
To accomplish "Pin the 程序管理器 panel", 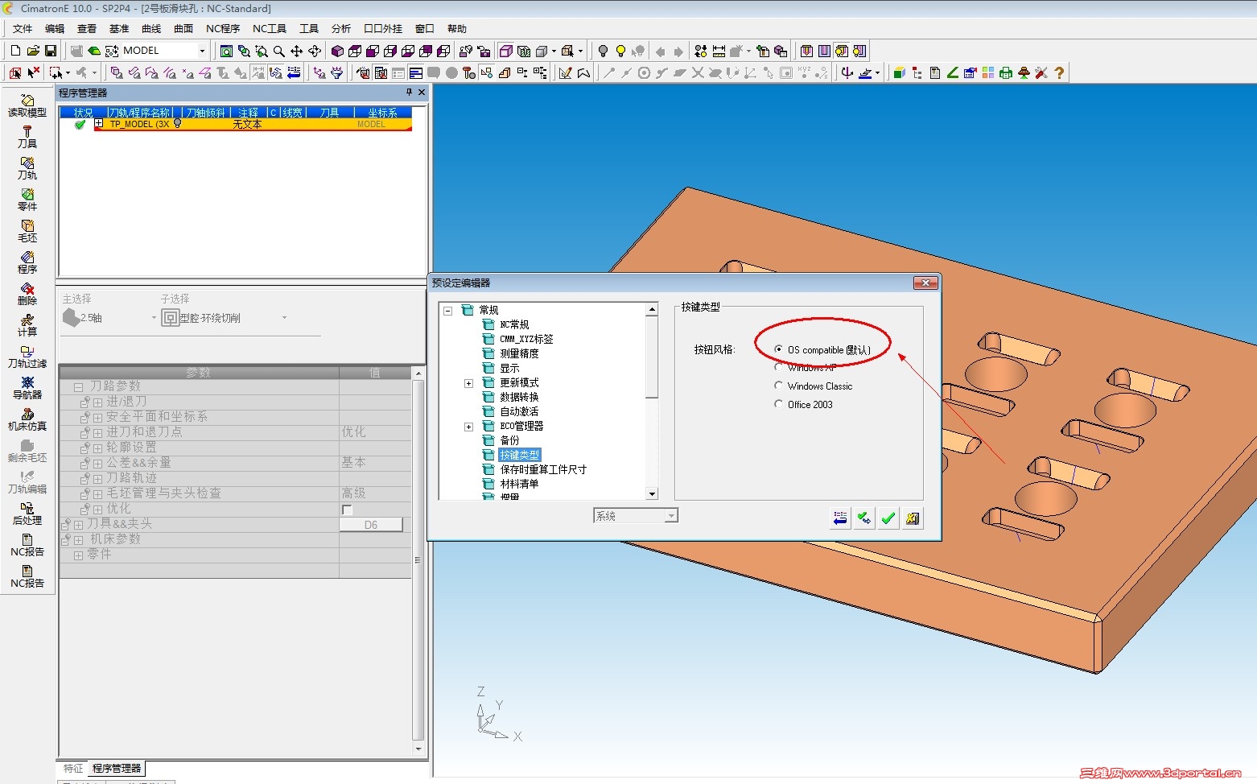I will coord(409,93).
